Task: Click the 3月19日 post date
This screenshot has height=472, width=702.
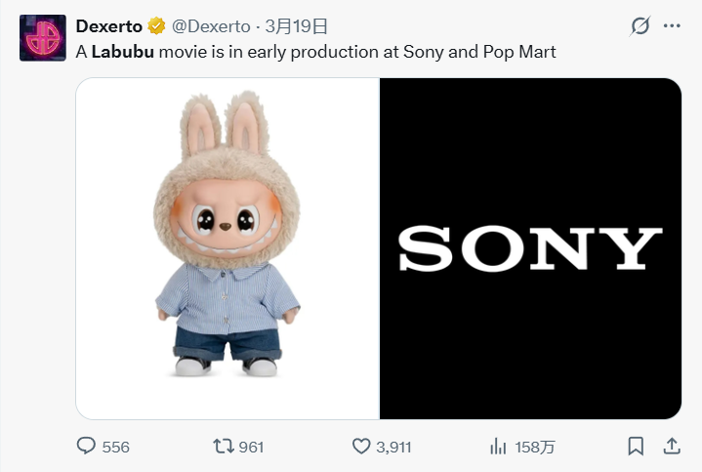Action: tap(297, 26)
